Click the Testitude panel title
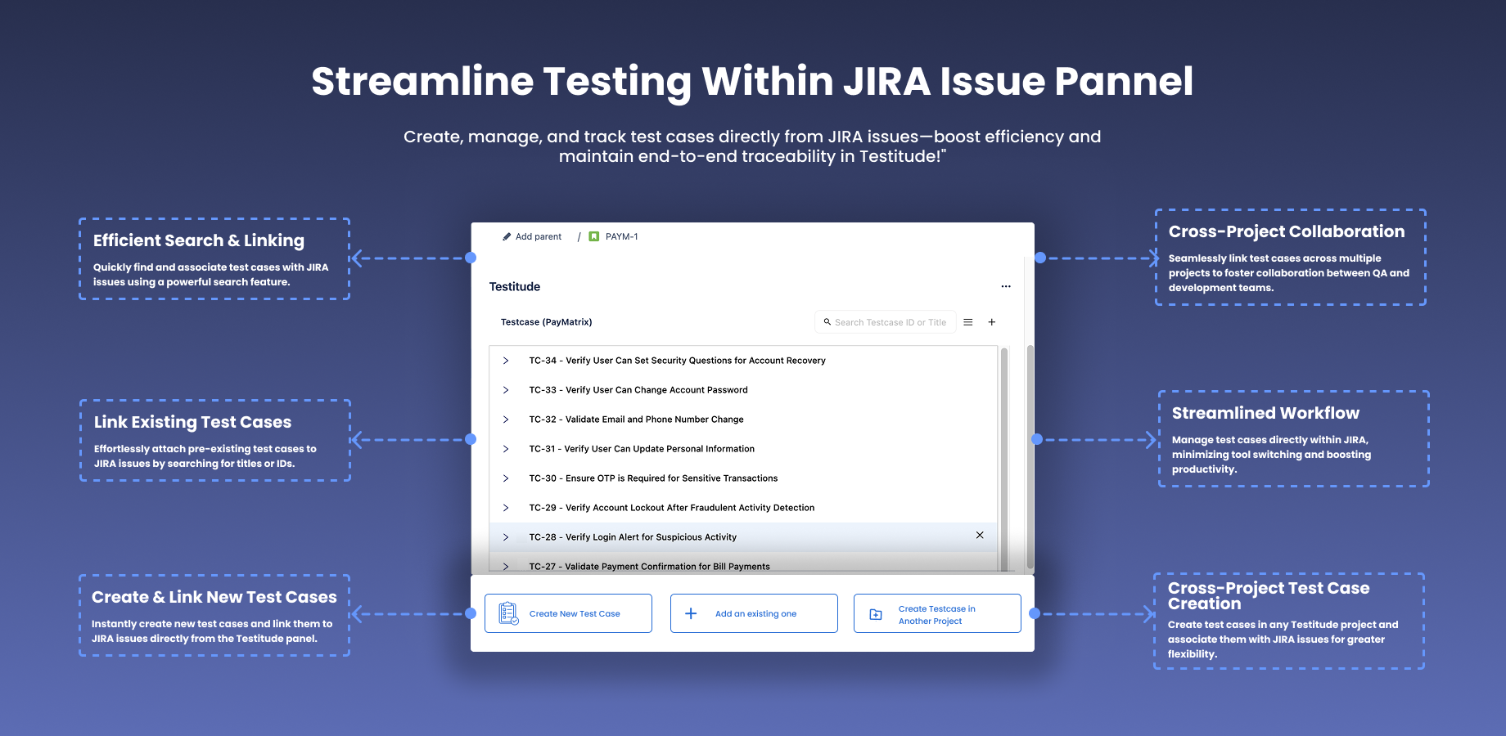Screen dimensions: 1506x736 [515, 286]
